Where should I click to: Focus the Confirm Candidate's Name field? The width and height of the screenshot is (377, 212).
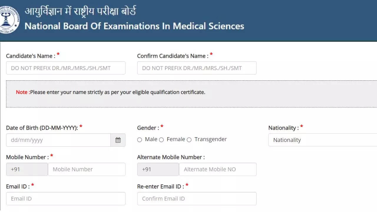point(197,68)
